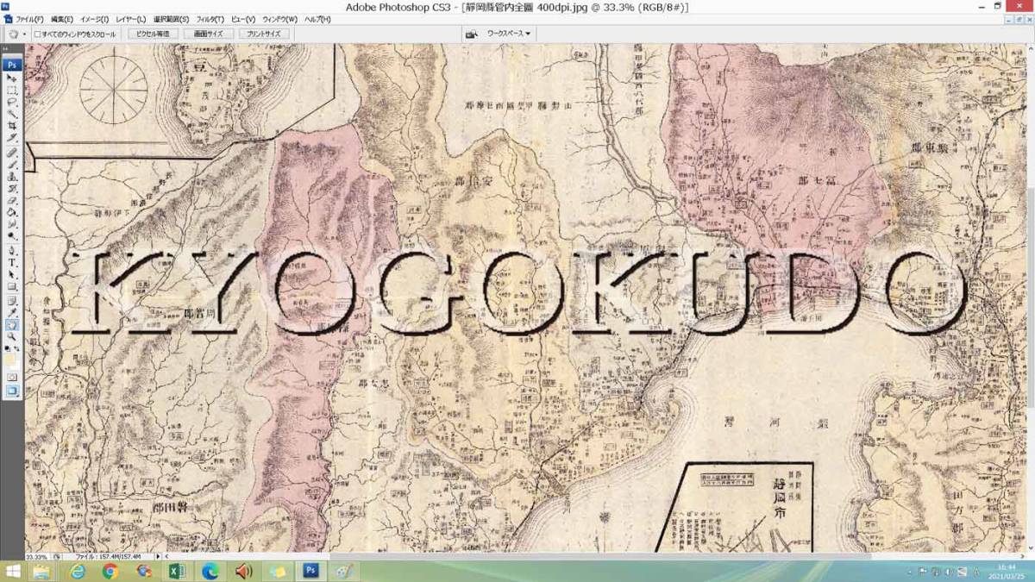Expand the toolbox to two columns
1035x582 pixels.
point(6,49)
